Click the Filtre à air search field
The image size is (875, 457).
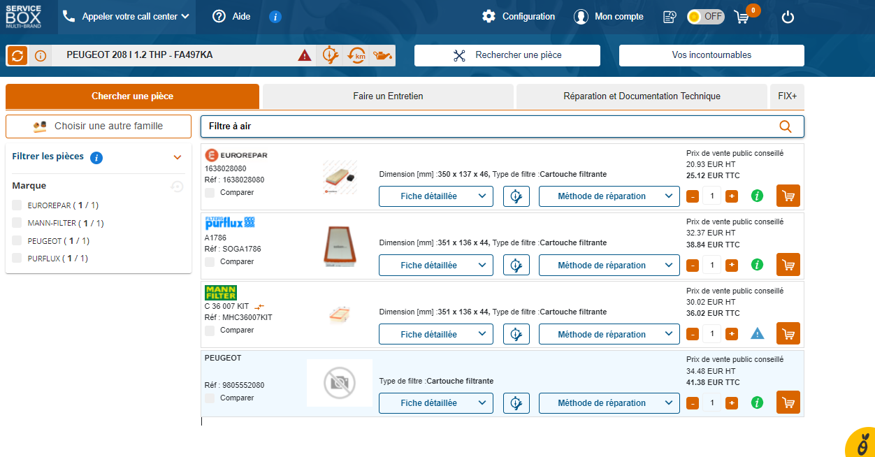pos(489,126)
